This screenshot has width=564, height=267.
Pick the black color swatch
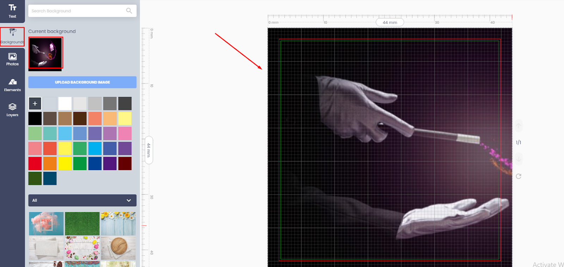tap(35, 119)
